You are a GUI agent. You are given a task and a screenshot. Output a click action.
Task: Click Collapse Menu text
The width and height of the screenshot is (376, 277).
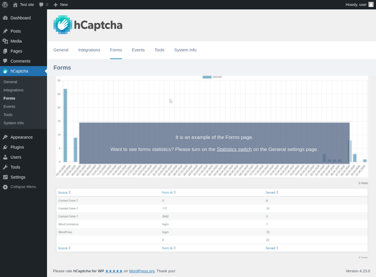(23, 187)
